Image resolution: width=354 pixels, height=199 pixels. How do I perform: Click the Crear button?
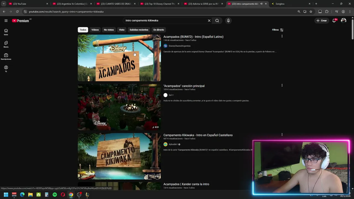(x=322, y=20)
